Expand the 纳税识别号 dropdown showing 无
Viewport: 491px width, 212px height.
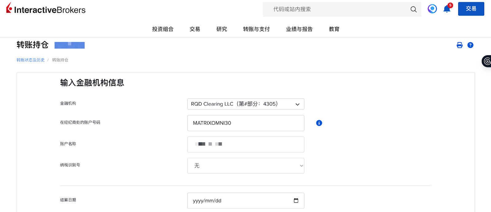246,166
